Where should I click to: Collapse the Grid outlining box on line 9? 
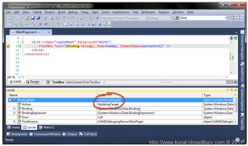(22, 42)
